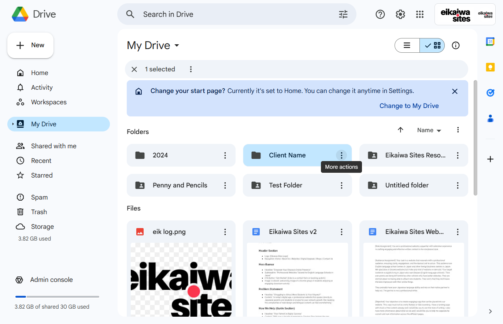This screenshot has width=503, height=324.
Task: Open more actions for Test Folder
Action: [341, 185]
